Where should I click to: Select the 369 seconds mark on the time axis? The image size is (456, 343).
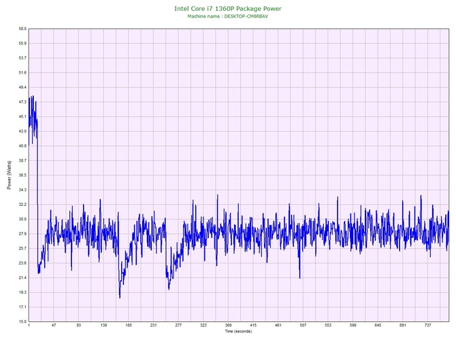pos(228,326)
